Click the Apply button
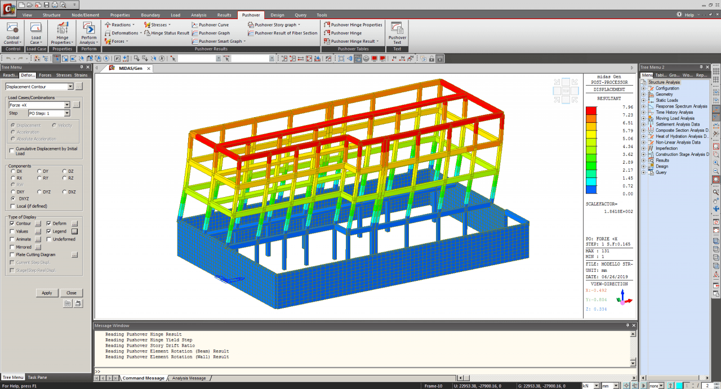The width and height of the screenshot is (721, 389). tap(47, 293)
